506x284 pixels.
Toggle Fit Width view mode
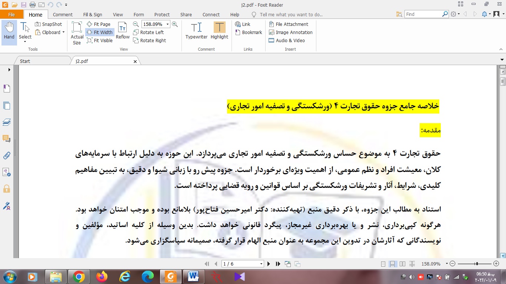[x=100, y=32]
